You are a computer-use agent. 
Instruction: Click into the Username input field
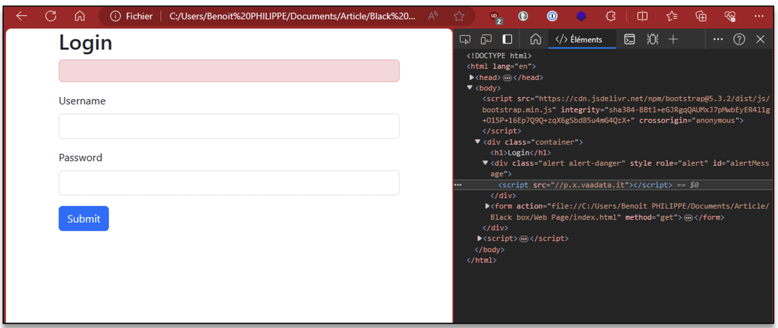pos(229,126)
